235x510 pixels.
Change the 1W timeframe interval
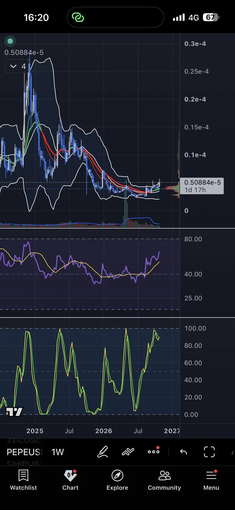coord(58,452)
